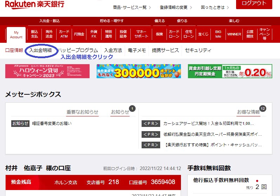
Task: Open 登録情報の変更 link
Action: [176, 7]
